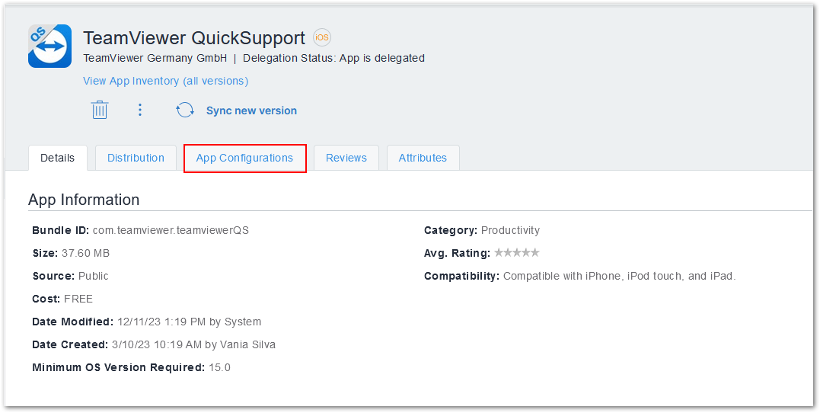Click size value 37.60 MB
This screenshot has height=413, width=820.
(x=86, y=253)
